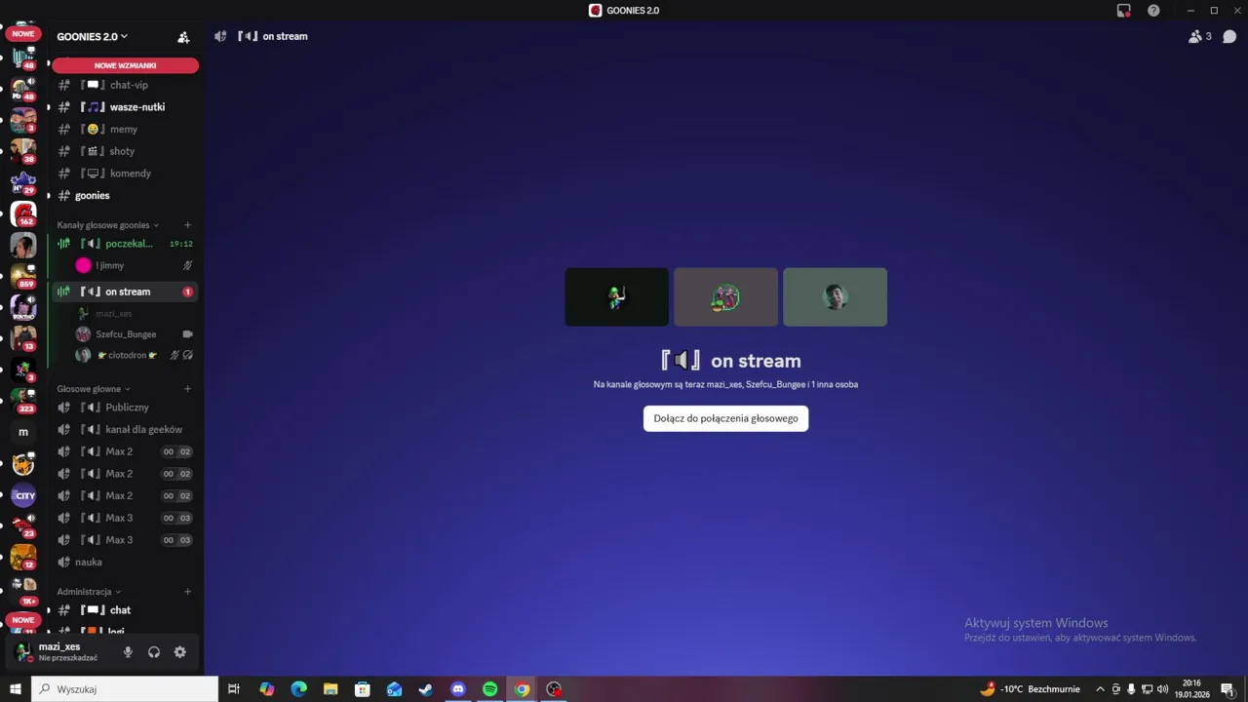
Task: Select the first participant tile with green character
Action: [617, 297]
